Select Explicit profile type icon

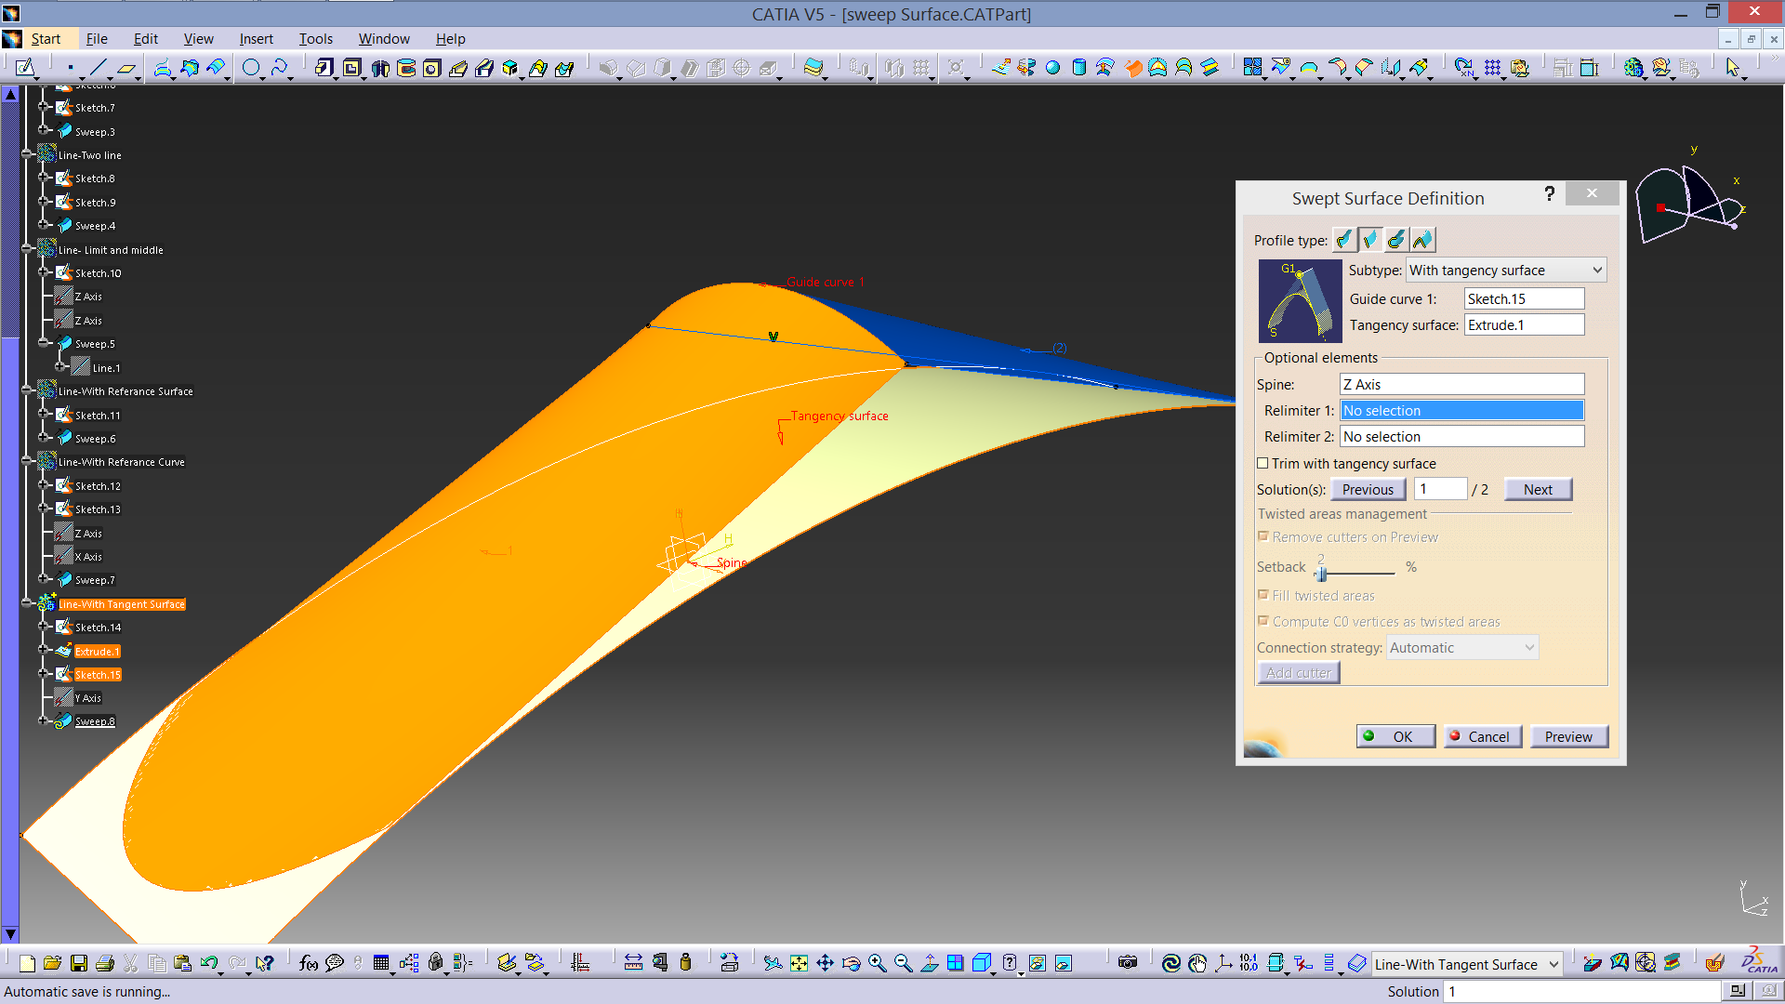pos(1343,240)
